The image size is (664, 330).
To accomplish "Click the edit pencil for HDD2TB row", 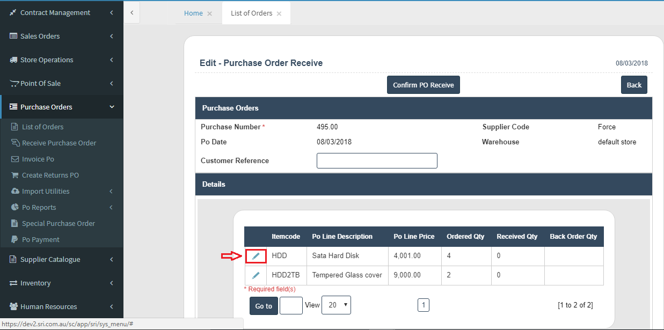I will tap(256, 275).
